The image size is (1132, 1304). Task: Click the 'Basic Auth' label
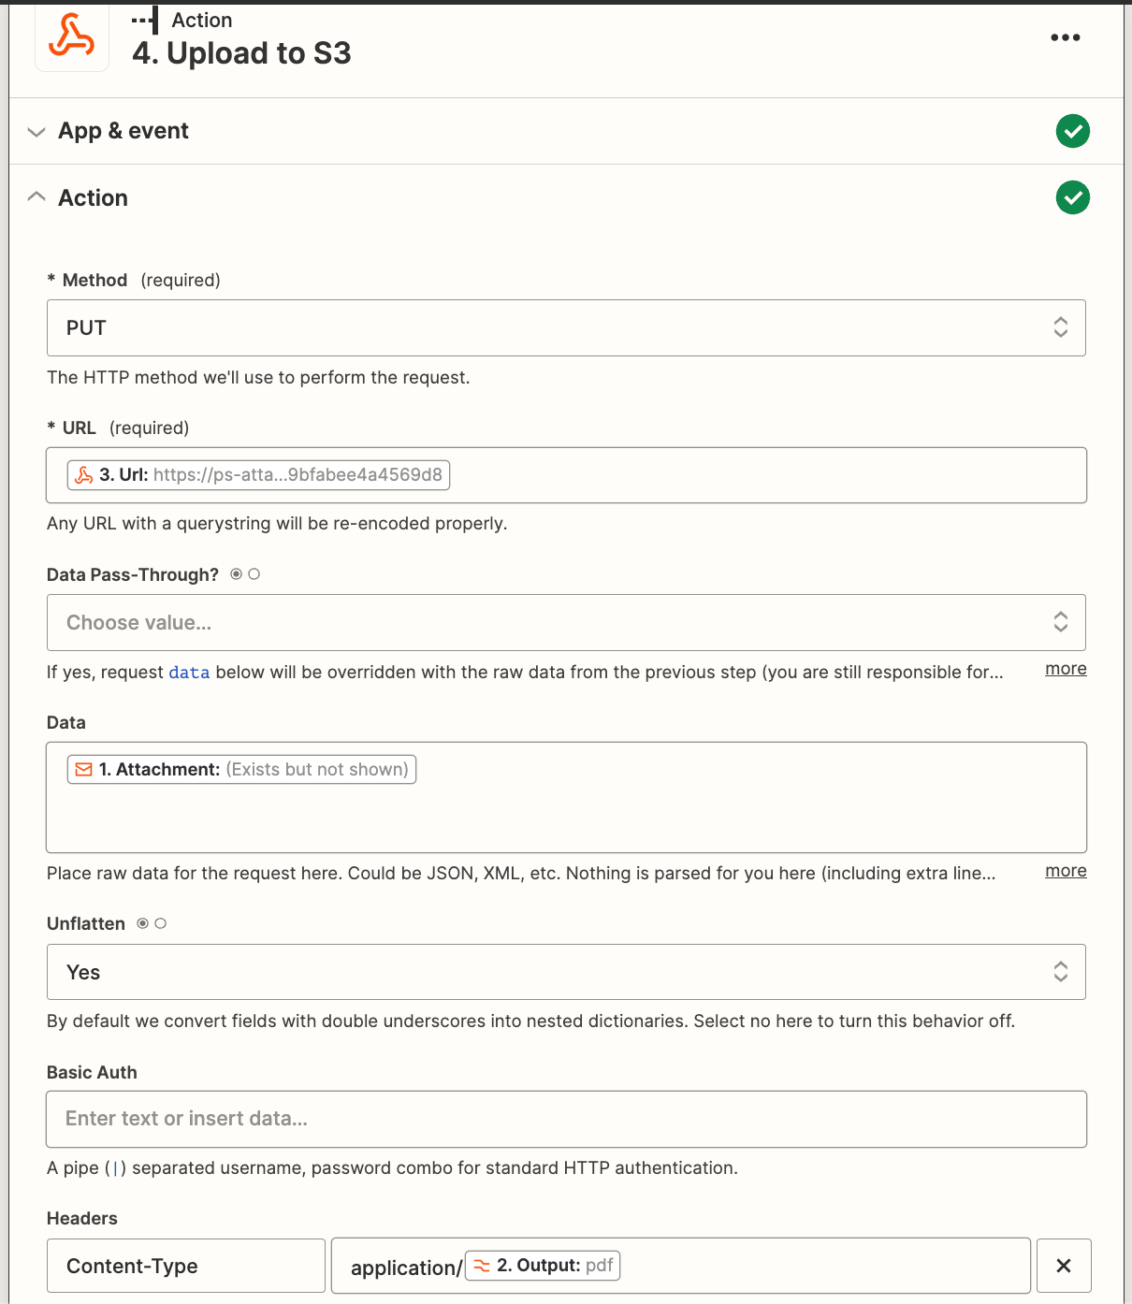pyautogui.click(x=92, y=1073)
